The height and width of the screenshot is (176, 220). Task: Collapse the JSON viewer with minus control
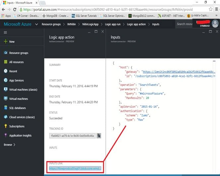click(x=214, y=61)
